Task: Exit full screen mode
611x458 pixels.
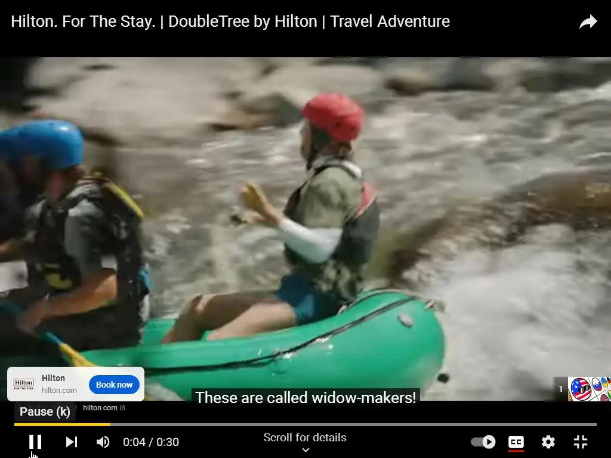Action: 581,442
